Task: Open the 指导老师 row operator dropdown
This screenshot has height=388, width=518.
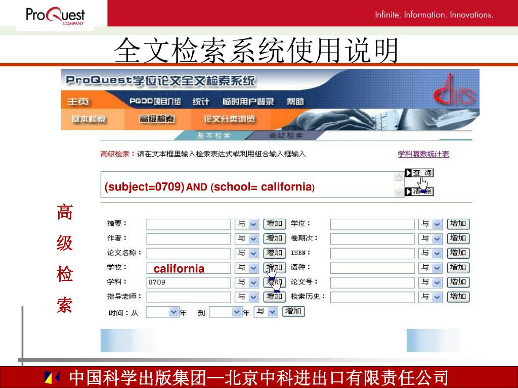Action: 247,297
